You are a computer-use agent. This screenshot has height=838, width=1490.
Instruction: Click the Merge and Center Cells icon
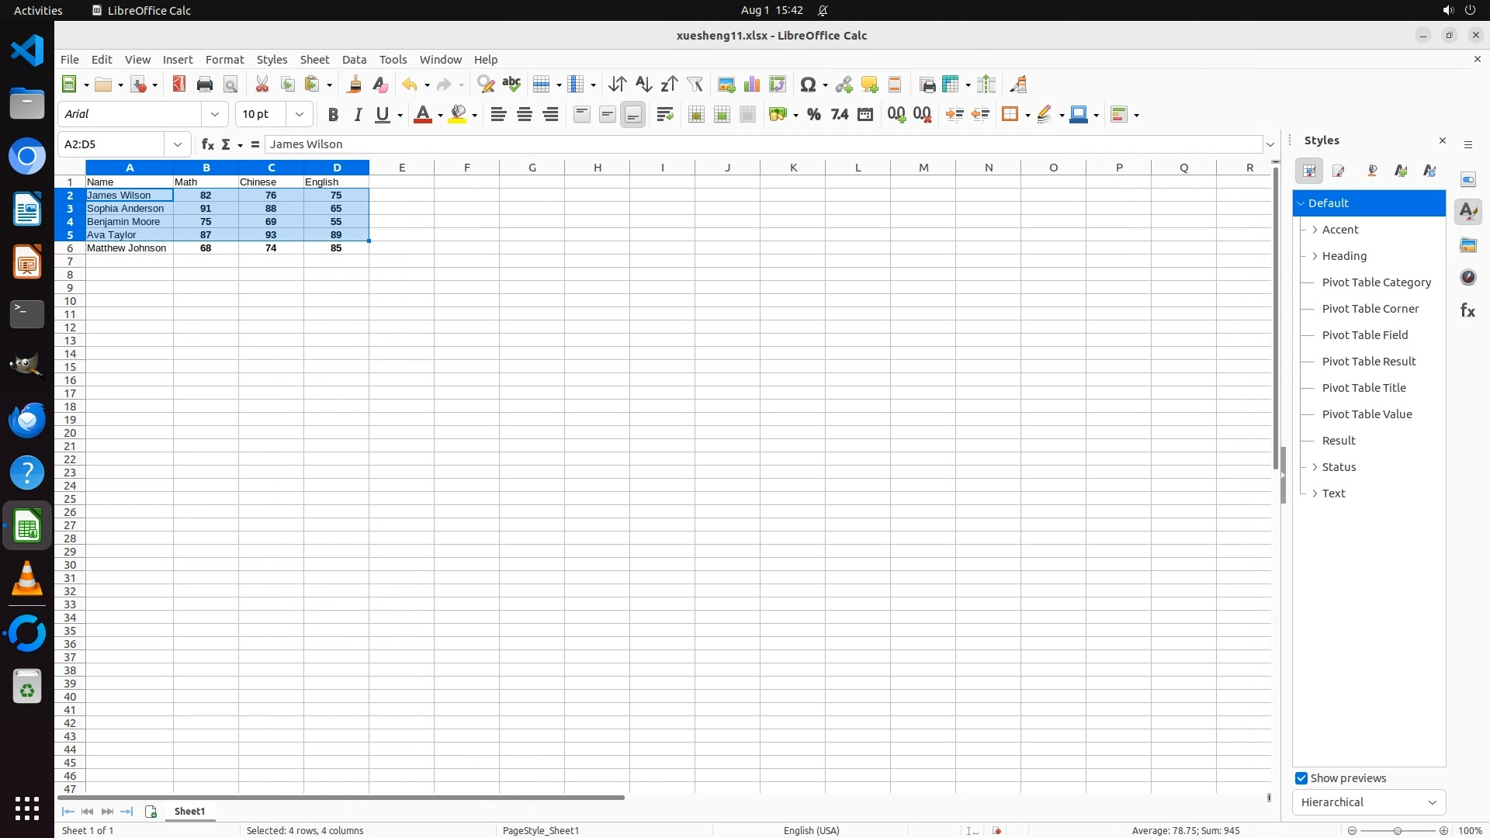696,115
